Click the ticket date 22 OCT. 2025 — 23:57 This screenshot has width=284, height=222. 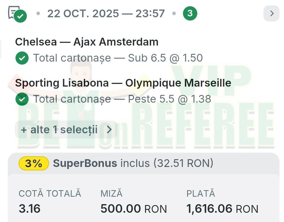[106, 13]
